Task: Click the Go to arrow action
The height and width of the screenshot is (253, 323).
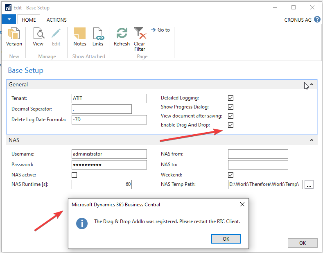Action: pyautogui.click(x=160, y=30)
